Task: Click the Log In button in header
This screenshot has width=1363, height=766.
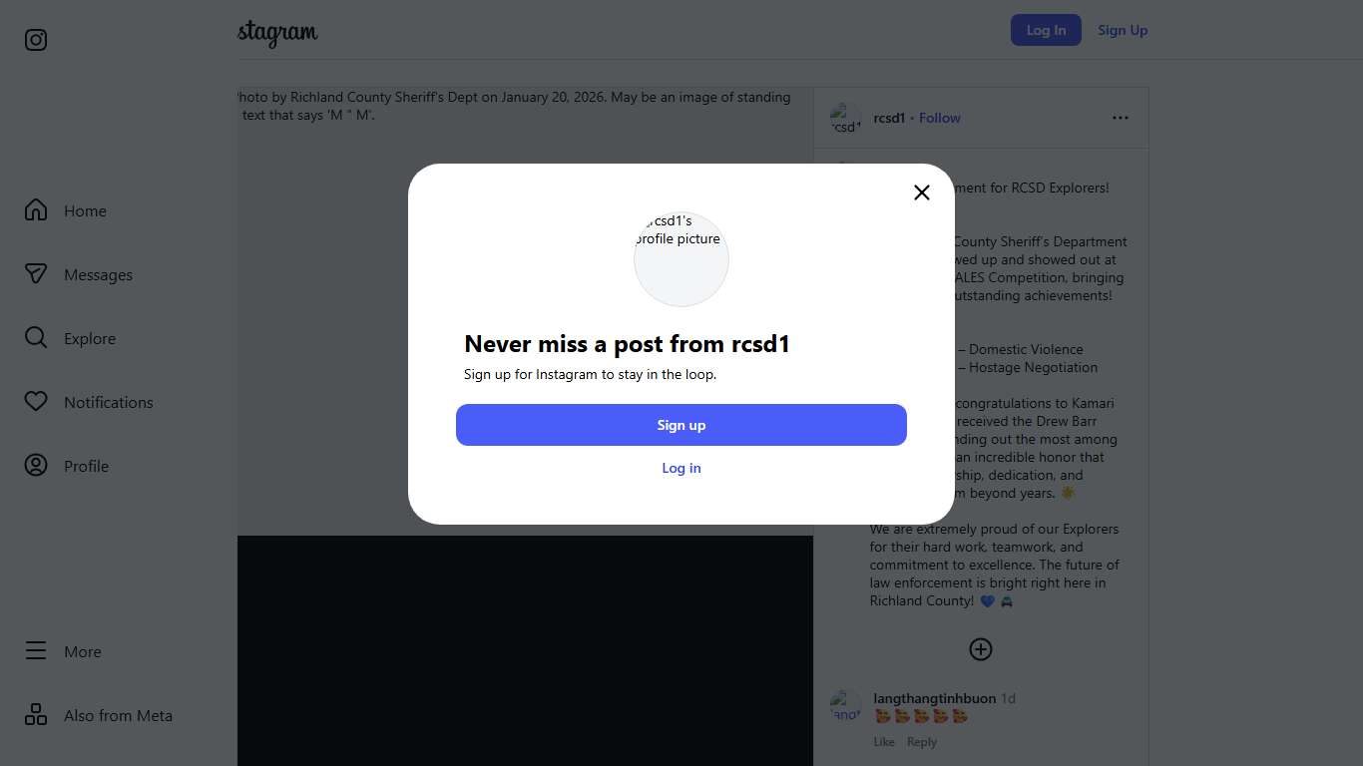Action: coord(1046,30)
